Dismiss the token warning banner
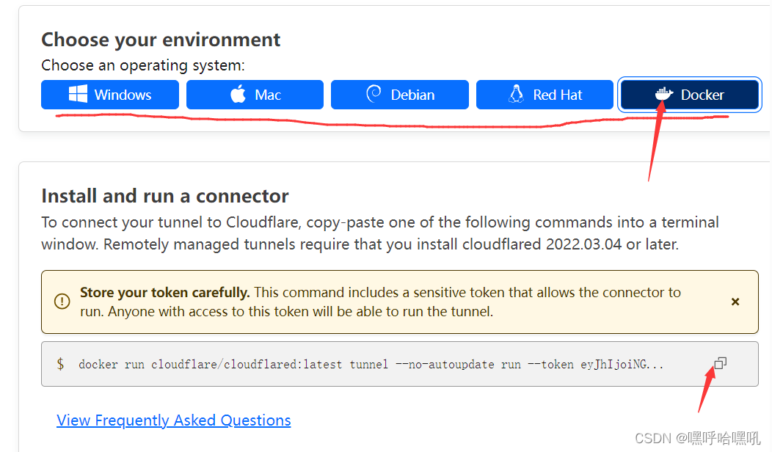This screenshot has width=772, height=452. coord(735,302)
